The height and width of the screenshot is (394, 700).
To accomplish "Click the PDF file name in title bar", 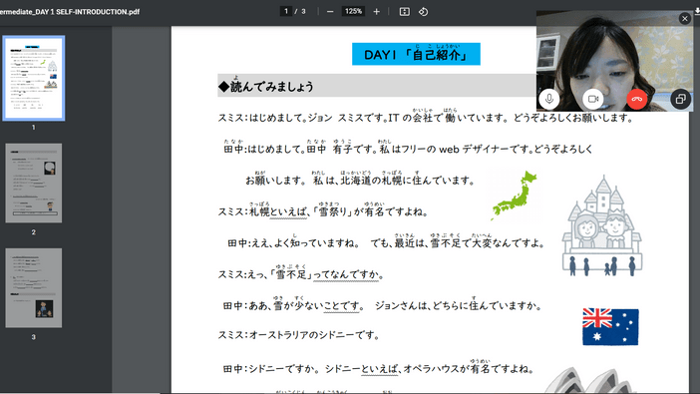I will [70, 12].
